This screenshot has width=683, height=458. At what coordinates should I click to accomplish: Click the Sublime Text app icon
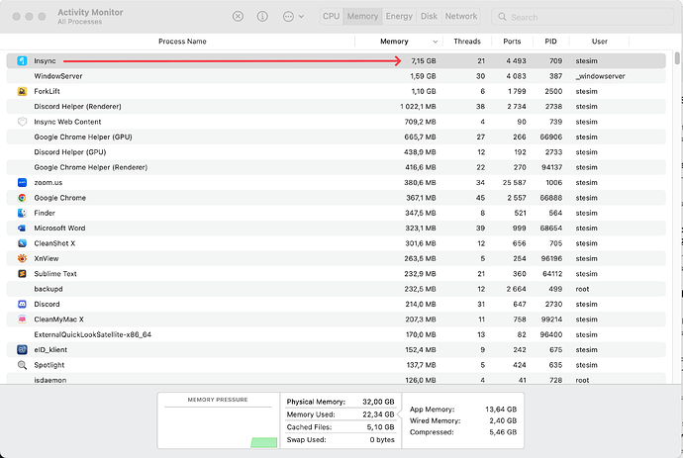point(22,274)
